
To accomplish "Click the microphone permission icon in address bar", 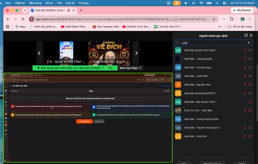I will click(x=32, y=19).
